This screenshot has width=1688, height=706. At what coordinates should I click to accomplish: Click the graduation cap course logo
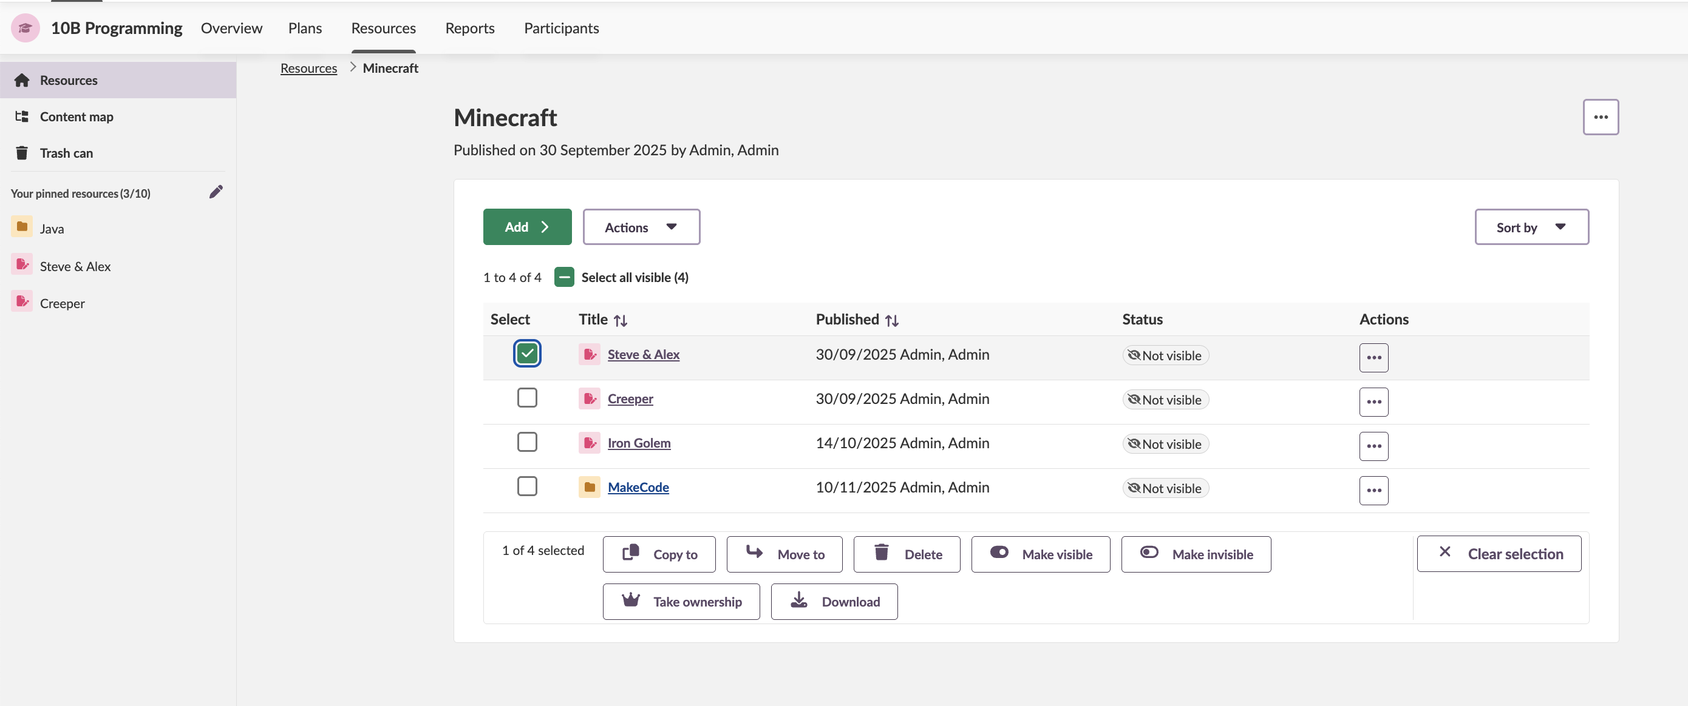tap(25, 28)
